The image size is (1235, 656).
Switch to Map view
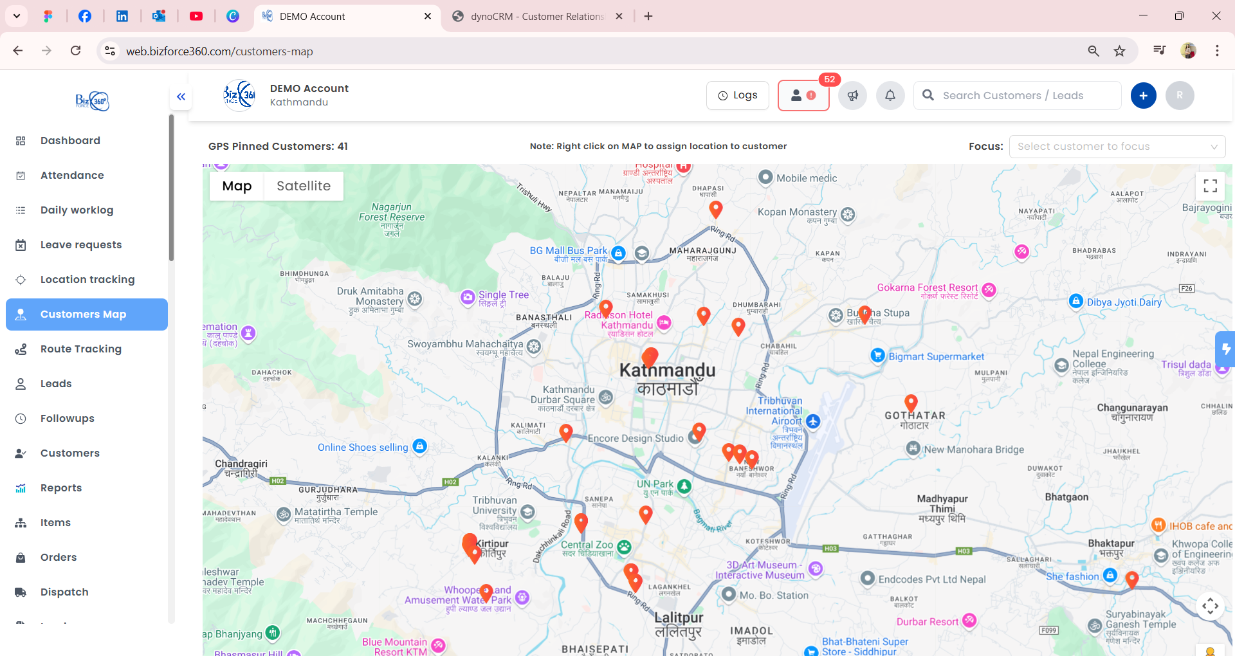[x=237, y=186]
